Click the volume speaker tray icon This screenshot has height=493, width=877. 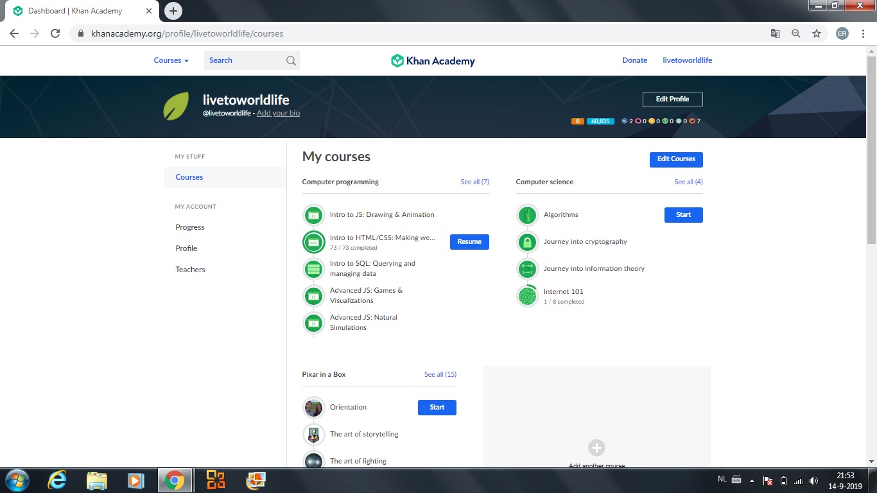(813, 481)
